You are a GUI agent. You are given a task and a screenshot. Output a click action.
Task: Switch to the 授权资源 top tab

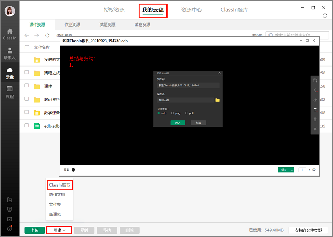point(114,10)
